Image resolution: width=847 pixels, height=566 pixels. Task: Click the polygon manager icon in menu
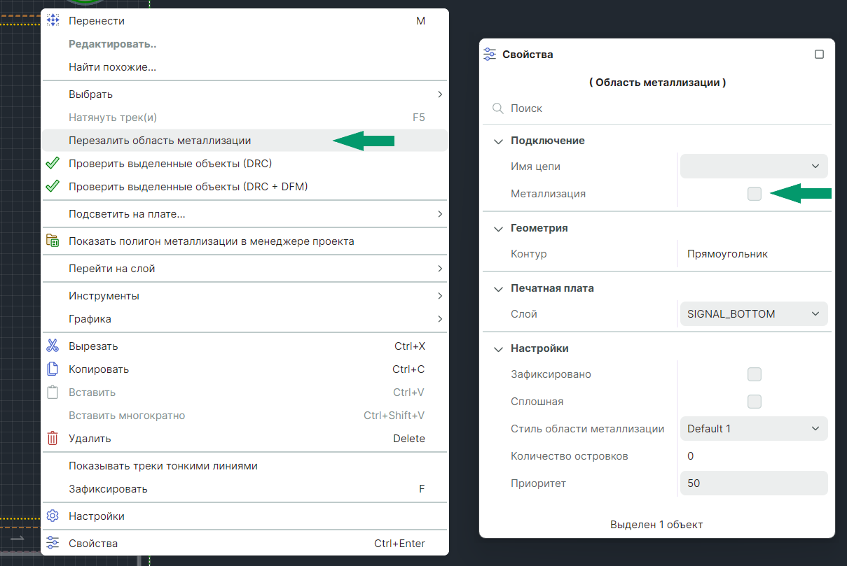[x=53, y=241]
